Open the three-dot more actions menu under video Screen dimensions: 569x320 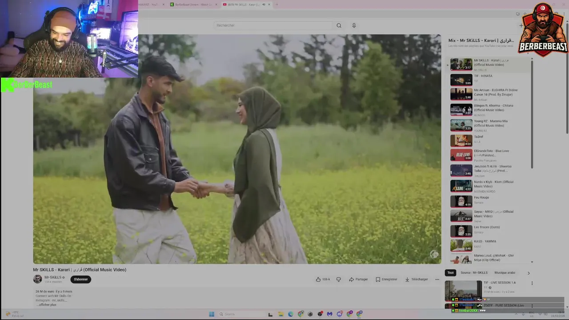pyautogui.click(x=437, y=279)
